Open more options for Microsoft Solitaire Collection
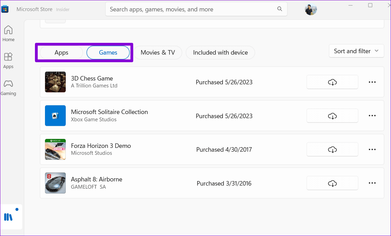The image size is (391, 236). coord(372,116)
